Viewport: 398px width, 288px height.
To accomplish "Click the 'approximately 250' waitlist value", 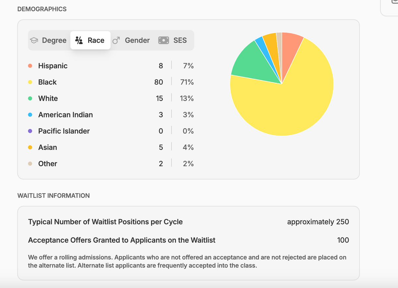I will click(318, 222).
